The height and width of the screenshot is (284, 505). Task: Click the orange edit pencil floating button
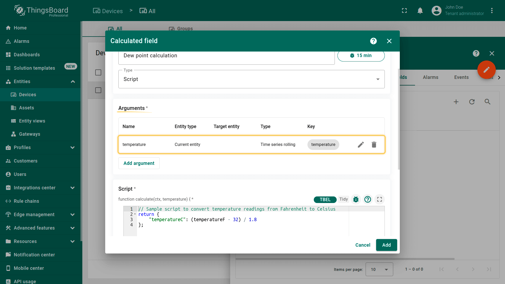coord(486,70)
